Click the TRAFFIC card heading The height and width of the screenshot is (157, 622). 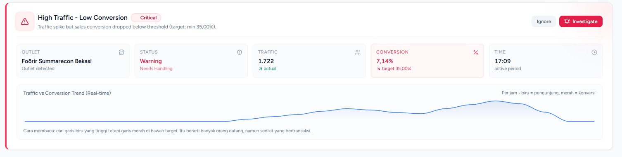[x=268, y=52]
